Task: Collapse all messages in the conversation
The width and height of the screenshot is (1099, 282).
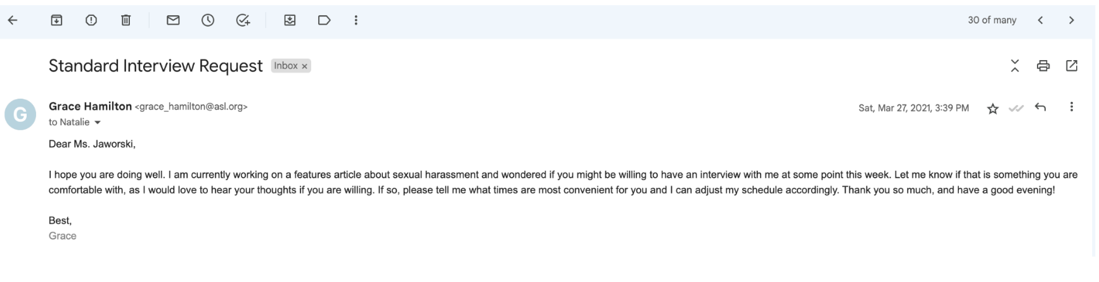Action: [x=1015, y=66]
